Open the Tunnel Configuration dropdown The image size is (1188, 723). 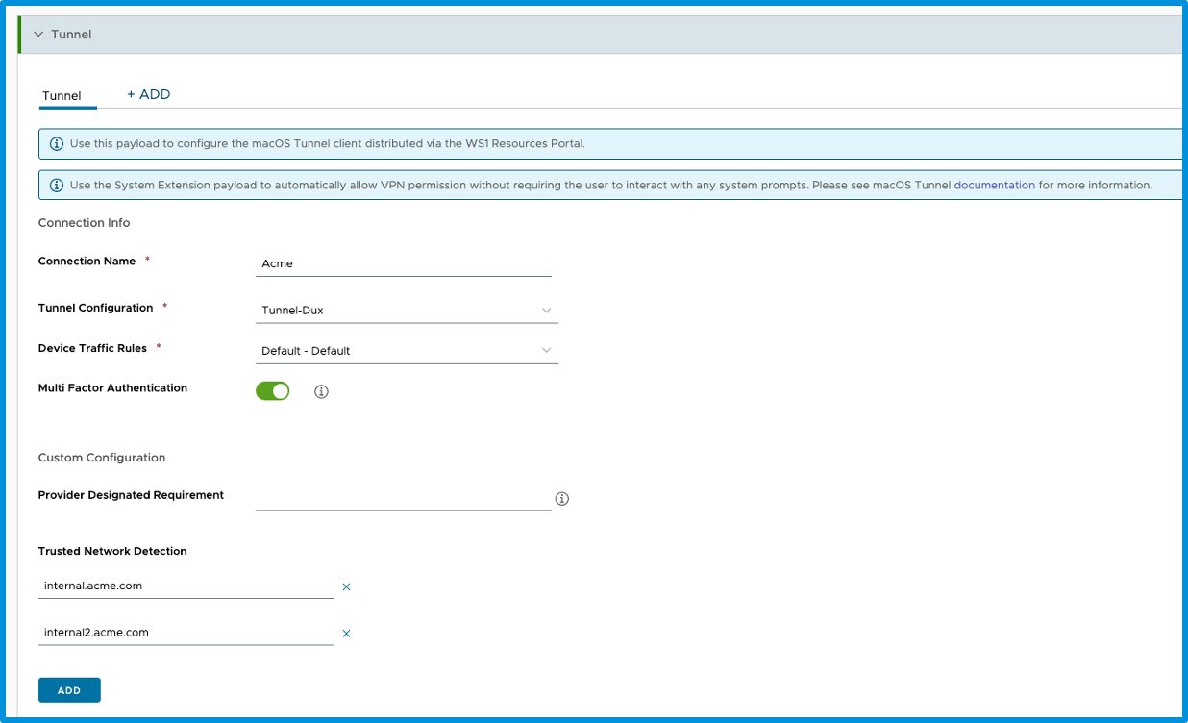pos(407,311)
